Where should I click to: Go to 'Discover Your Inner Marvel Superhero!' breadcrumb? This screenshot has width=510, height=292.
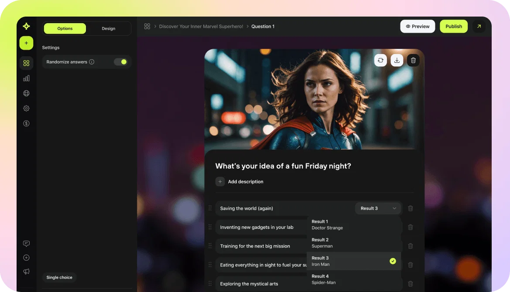(x=201, y=26)
